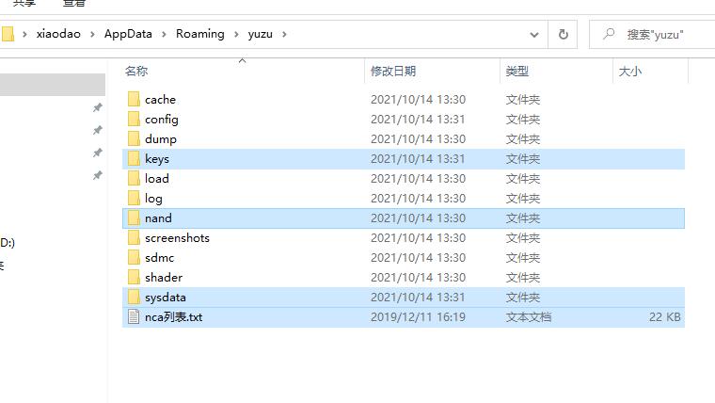
Task: Select the config folder name
Action: (x=162, y=120)
